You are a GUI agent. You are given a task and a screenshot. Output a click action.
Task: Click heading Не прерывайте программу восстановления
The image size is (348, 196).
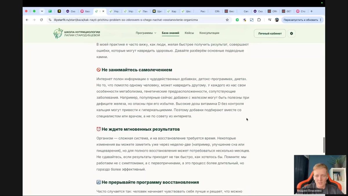pyautogui.click(x=150, y=182)
